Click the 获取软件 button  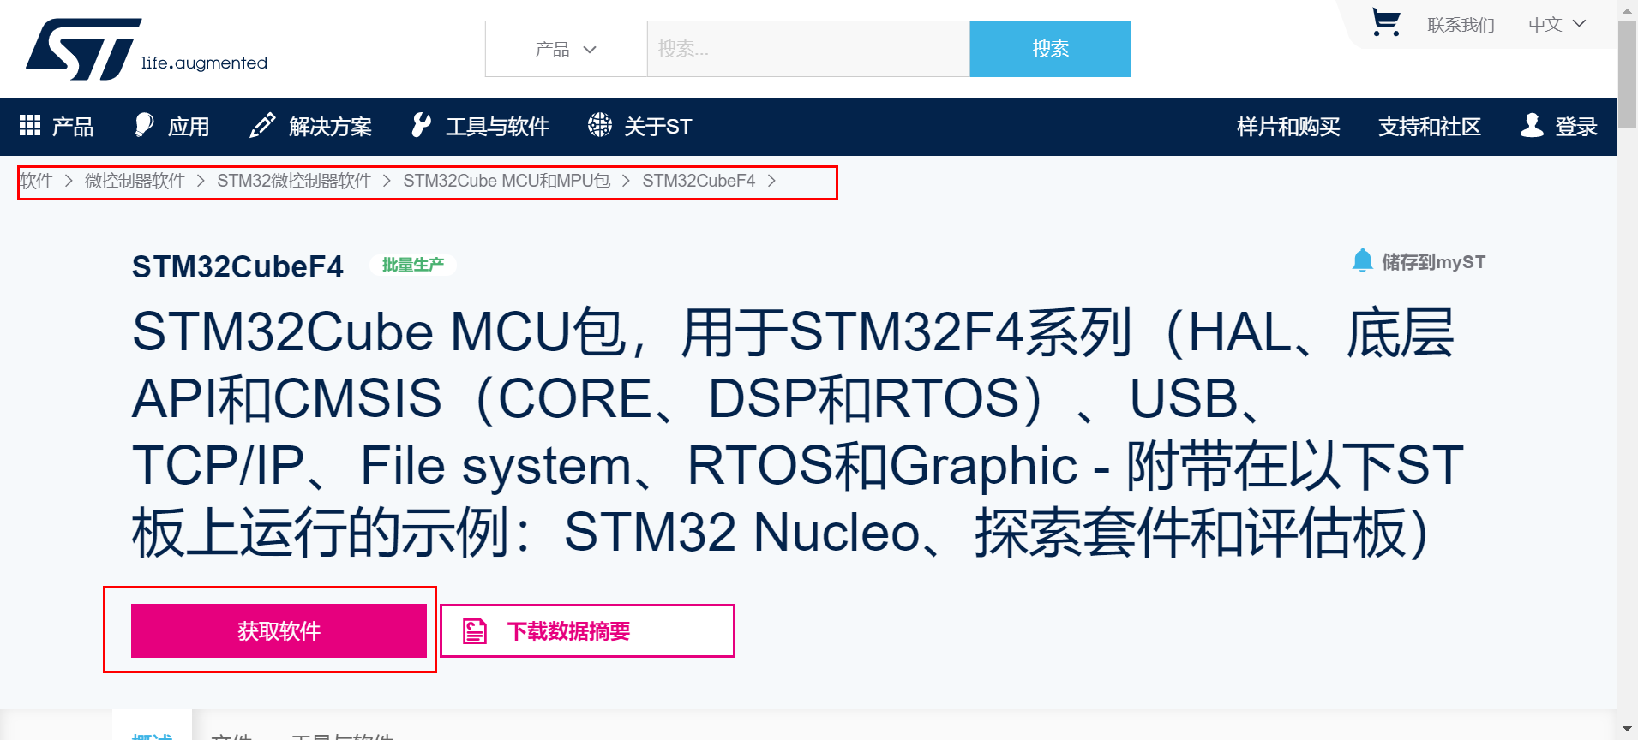click(279, 630)
